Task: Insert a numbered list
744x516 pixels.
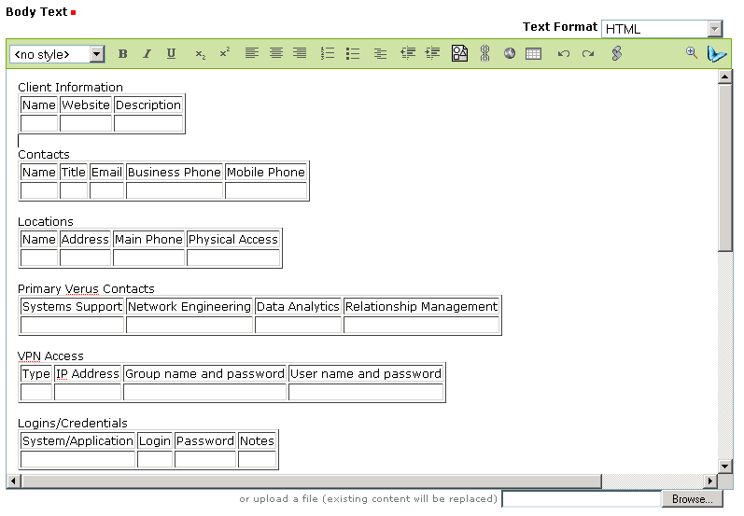Action: coord(328,54)
